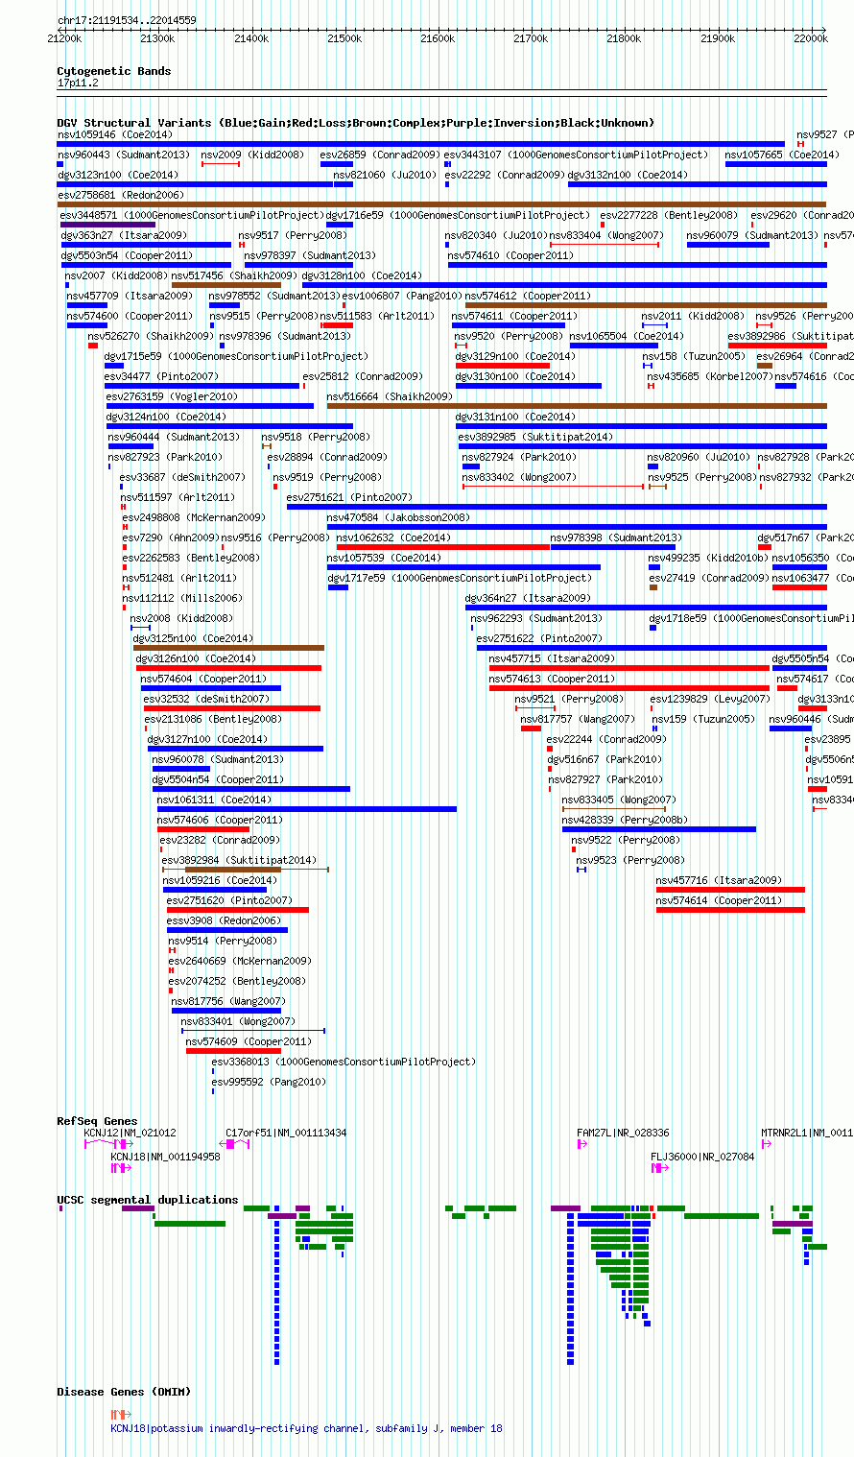Select the nsv1062632 (Coe2014) variant label

(x=393, y=537)
